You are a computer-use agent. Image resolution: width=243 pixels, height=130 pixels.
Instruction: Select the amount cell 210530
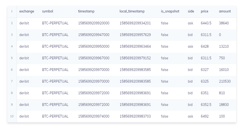click(x=225, y=81)
